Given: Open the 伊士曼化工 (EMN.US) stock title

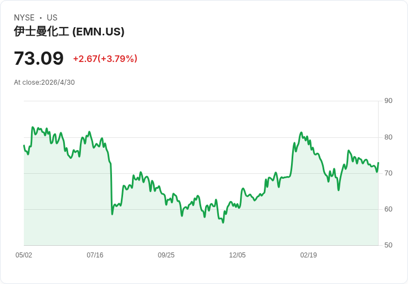Looking at the screenshot, I should tap(69, 32).
